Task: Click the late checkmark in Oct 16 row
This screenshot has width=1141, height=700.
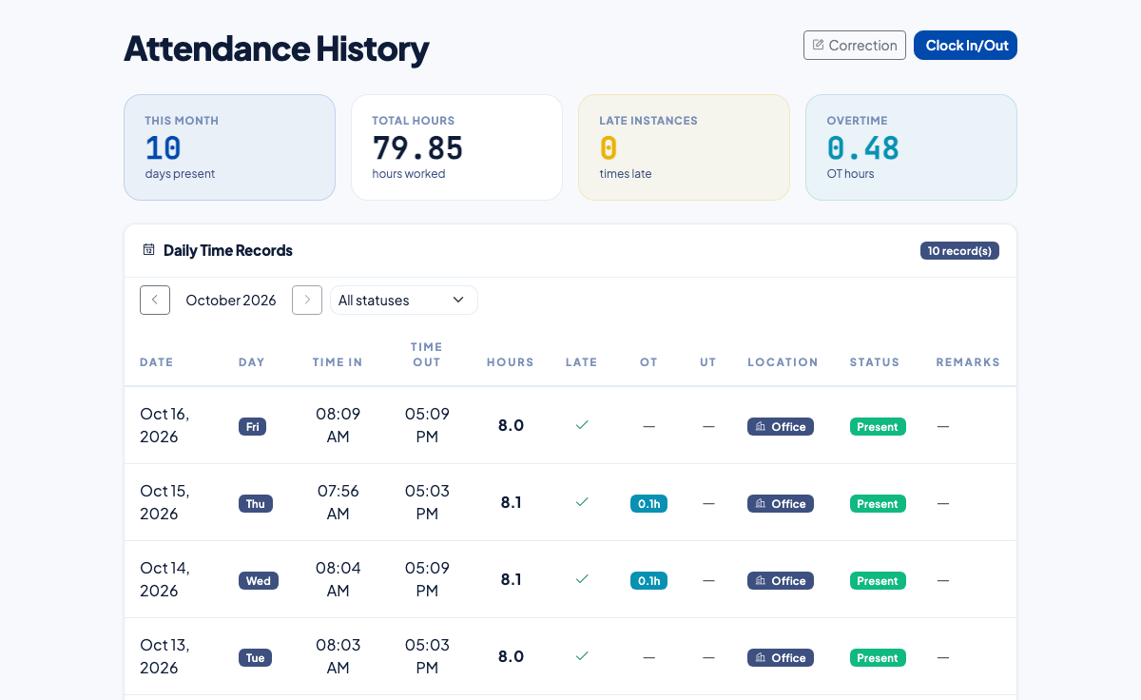Action: [582, 425]
